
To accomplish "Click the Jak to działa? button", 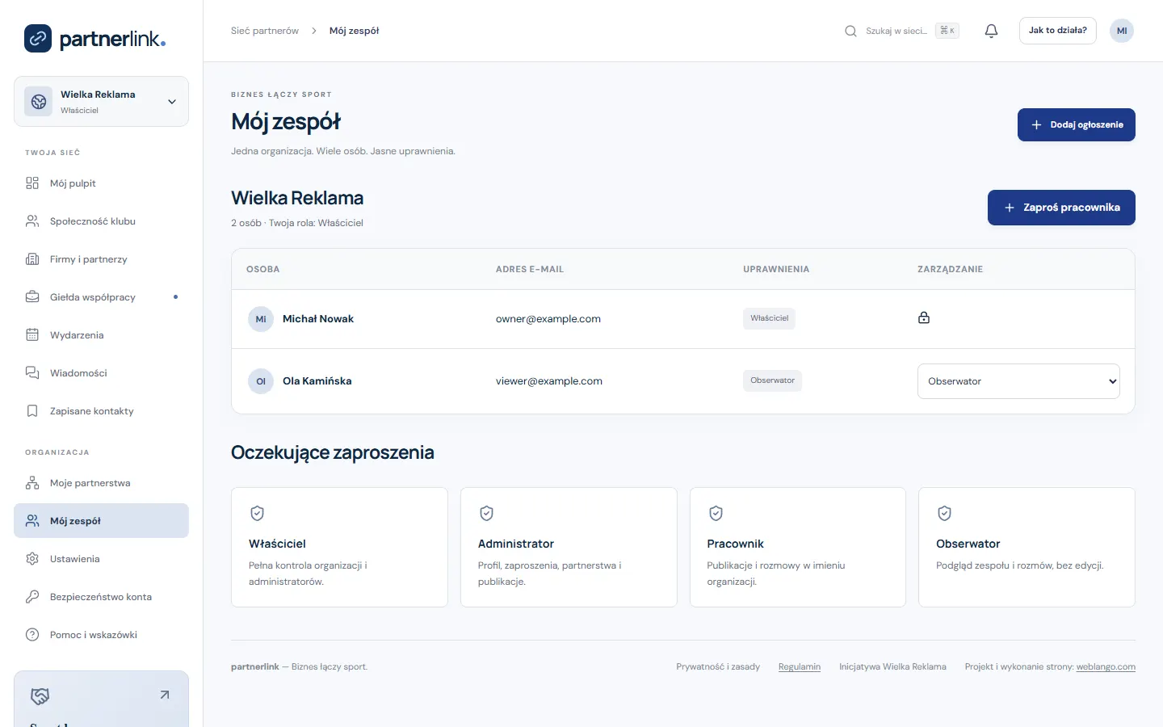I will 1057,31.
